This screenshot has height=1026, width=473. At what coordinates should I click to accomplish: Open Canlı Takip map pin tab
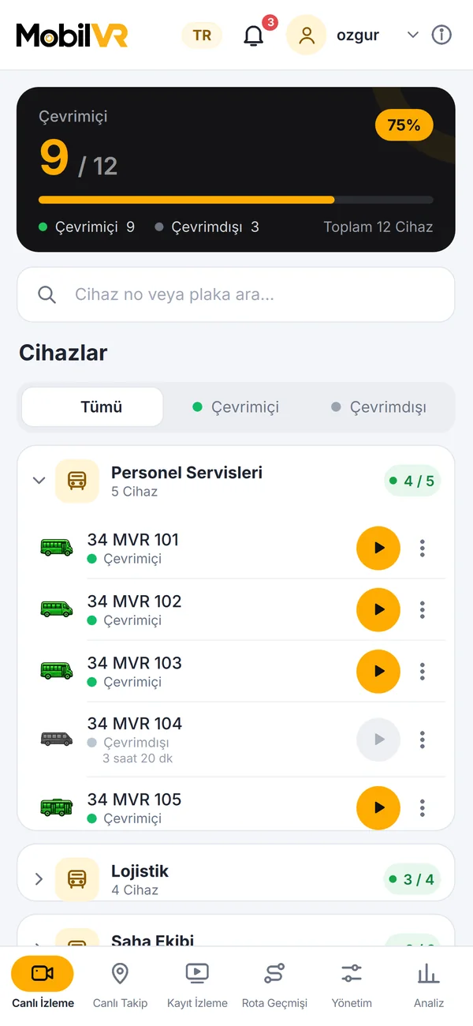120,983
